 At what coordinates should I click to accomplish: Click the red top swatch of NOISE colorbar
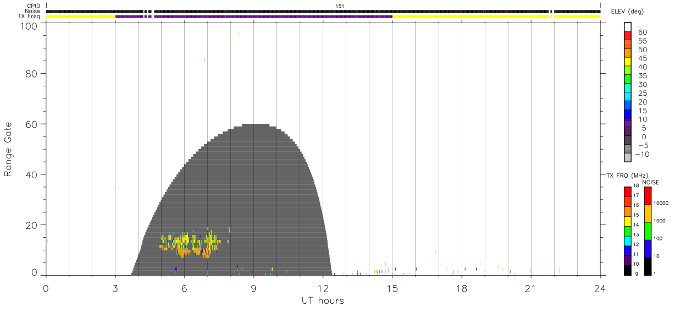[x=648, y=196]
